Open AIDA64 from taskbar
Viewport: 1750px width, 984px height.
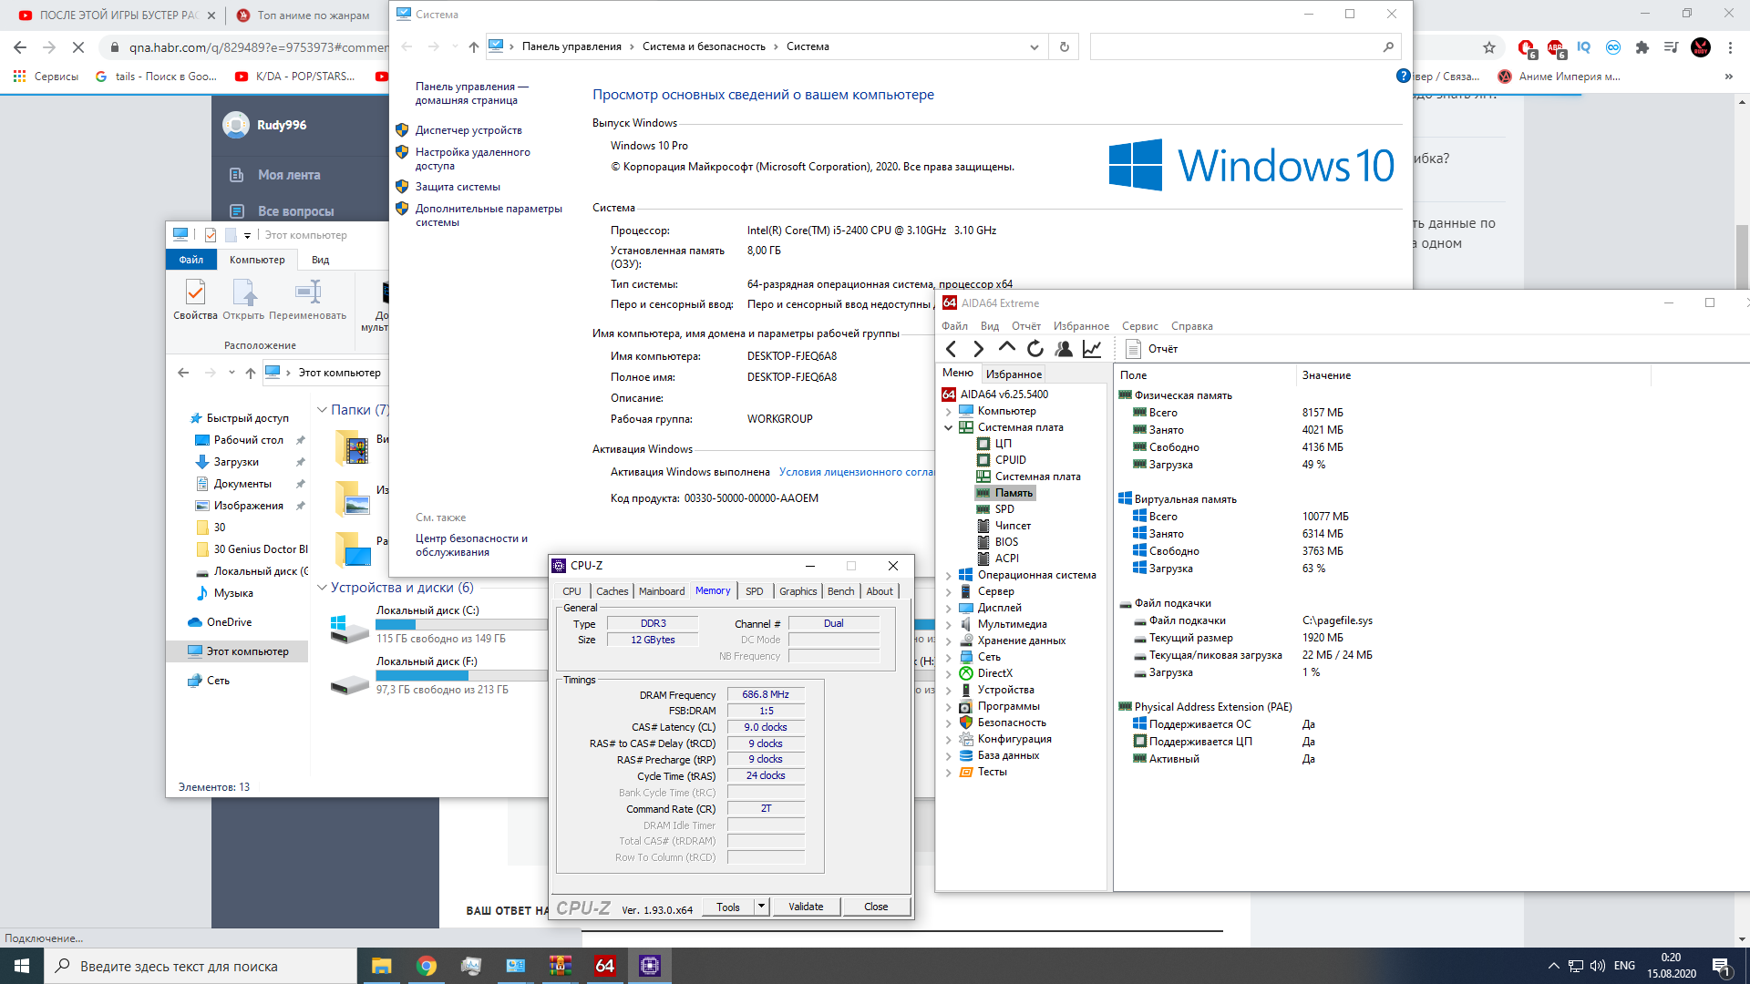(604, 966)
